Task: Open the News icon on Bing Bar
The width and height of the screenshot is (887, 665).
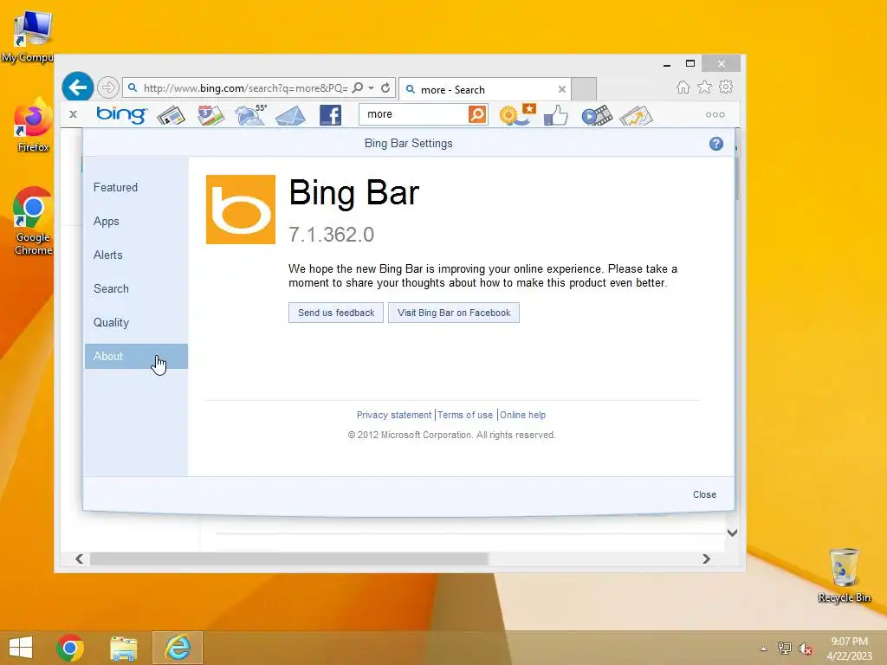Action: (x=171, y=115)
